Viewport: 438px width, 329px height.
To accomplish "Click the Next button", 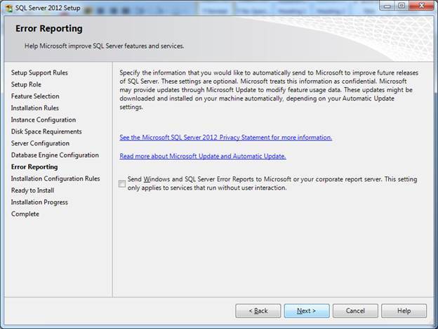I will 307,311.
